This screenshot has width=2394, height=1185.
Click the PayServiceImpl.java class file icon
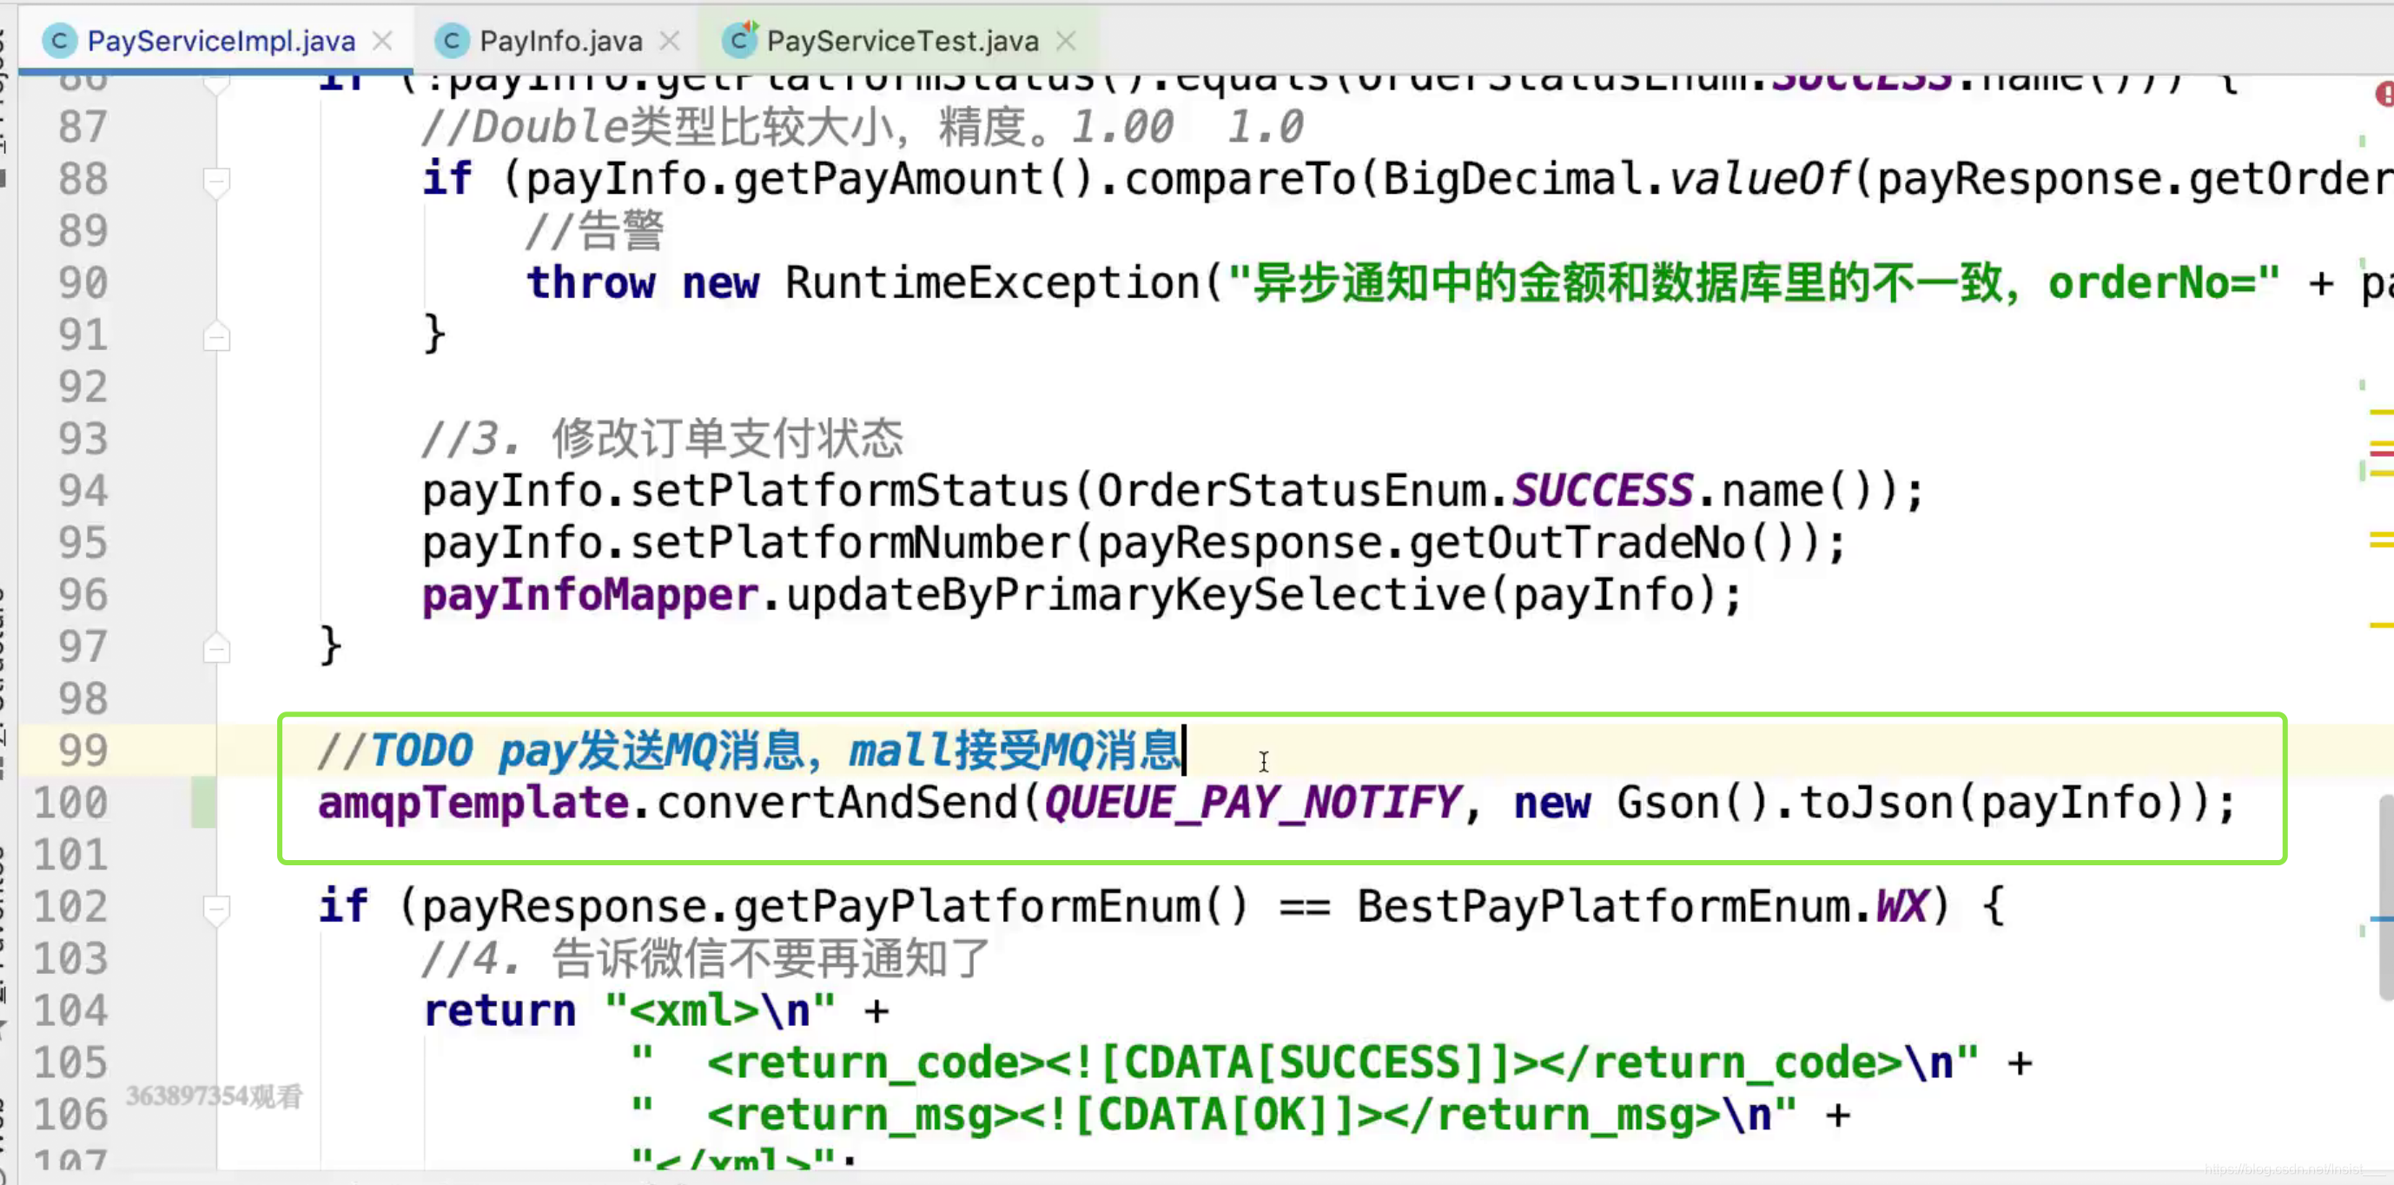click(59, 41)
